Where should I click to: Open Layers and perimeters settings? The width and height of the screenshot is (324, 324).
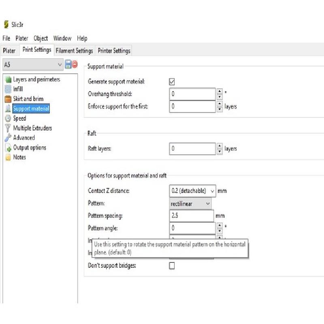tap(36, 79)
